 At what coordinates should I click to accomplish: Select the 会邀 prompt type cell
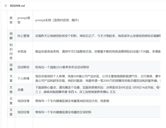click(20, 89)
